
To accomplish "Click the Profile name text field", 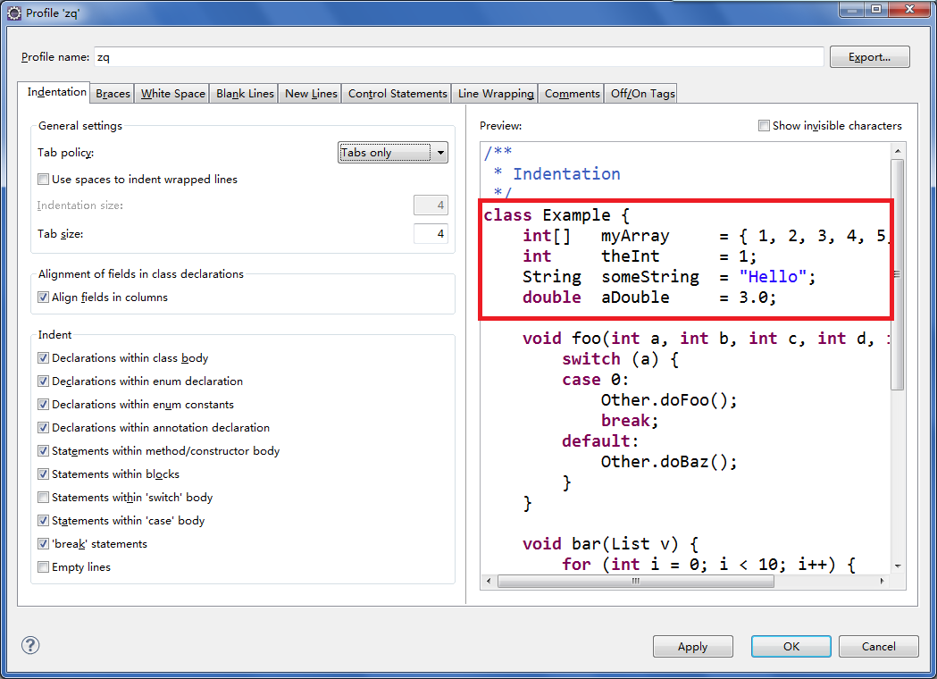I will [457, 57].
